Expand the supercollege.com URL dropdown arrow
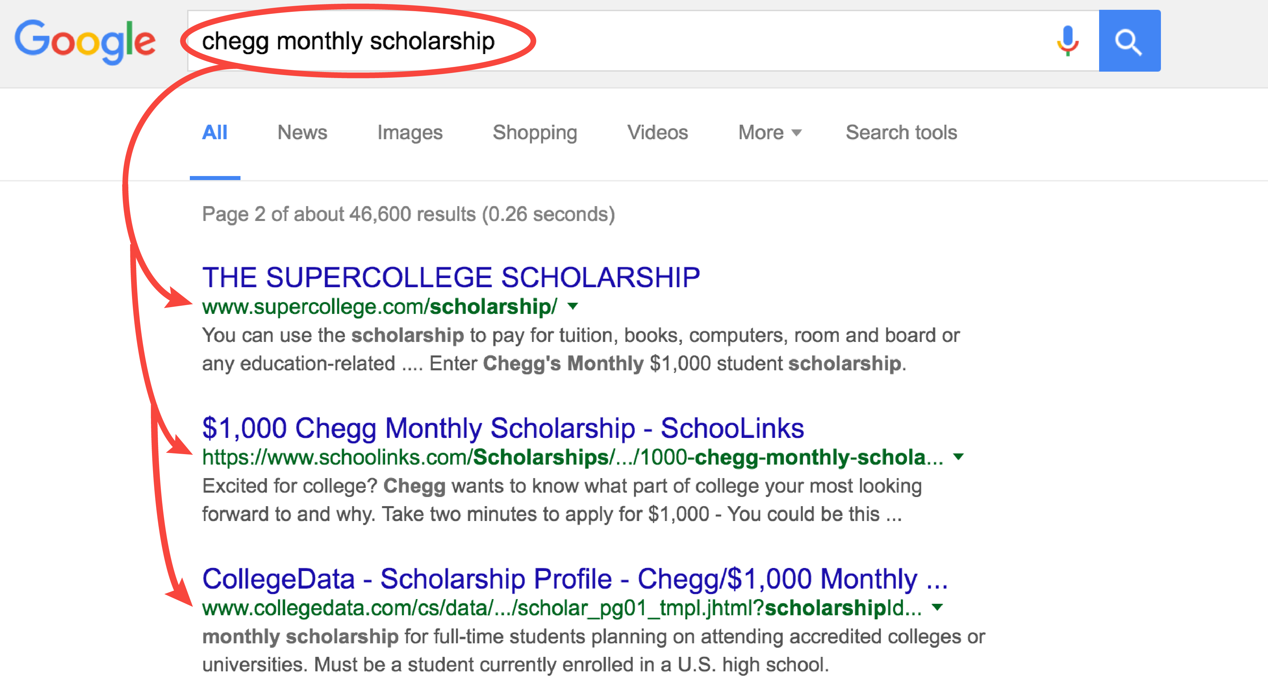Viewport: 1268px width, 694px height. pos(572,306)
